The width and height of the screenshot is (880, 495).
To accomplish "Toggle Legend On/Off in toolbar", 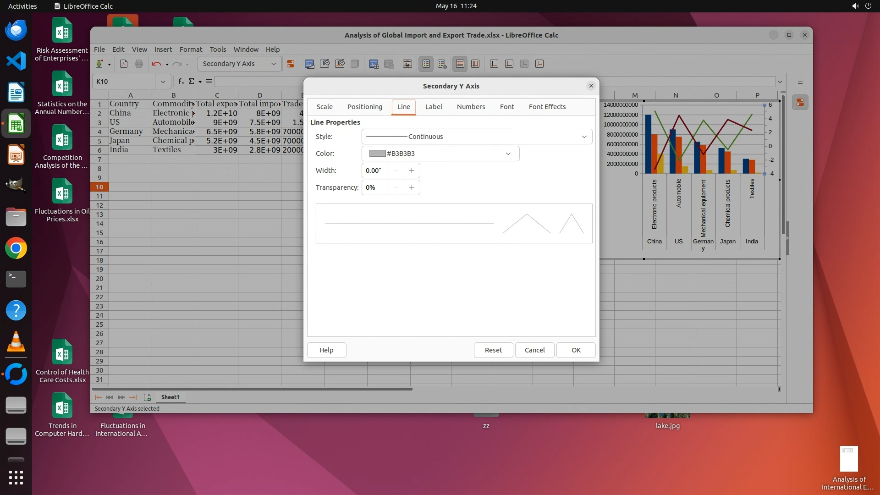I will pos(426,64).
